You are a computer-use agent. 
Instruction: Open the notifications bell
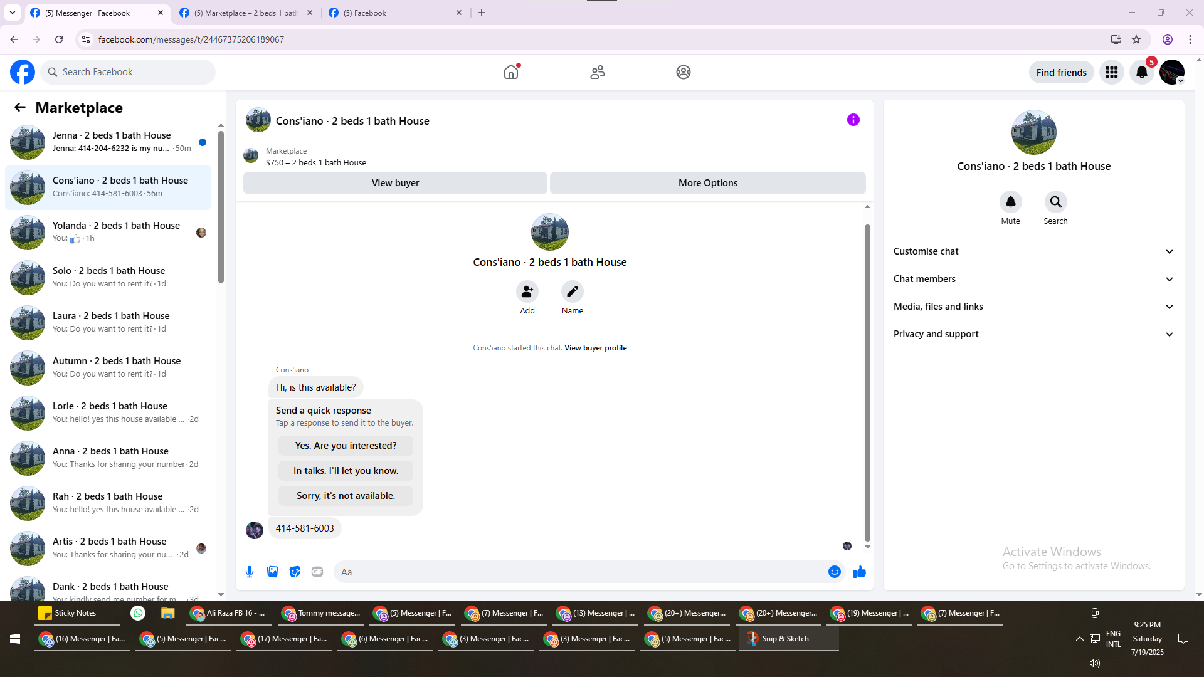pyautogui.click(x=1141, y=72)
